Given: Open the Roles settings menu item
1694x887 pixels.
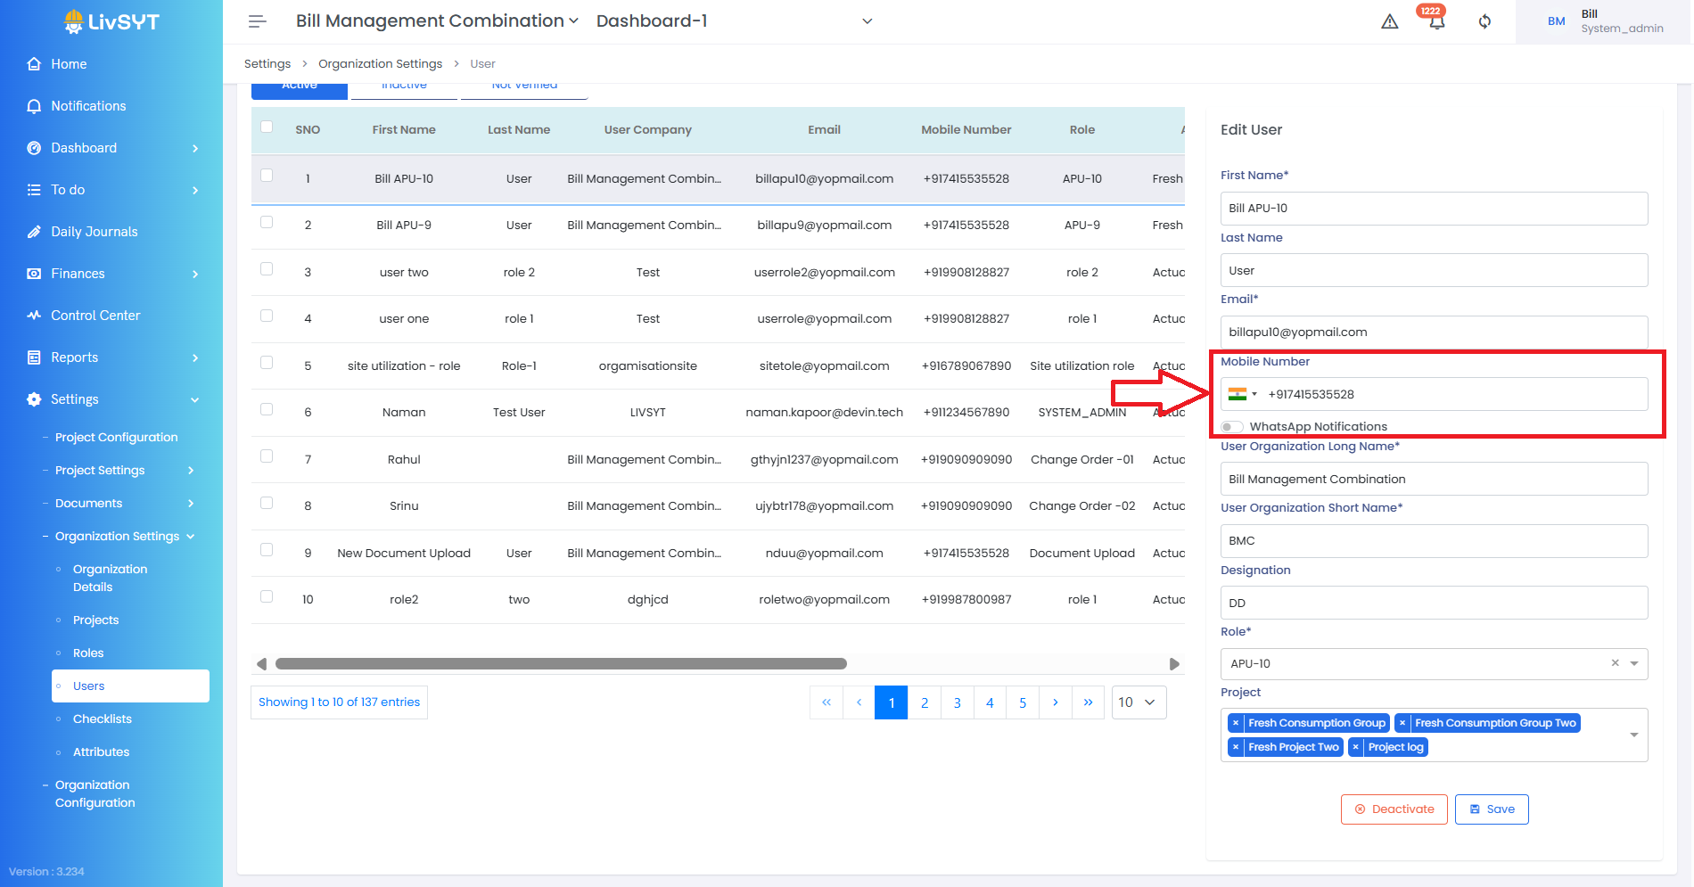Looking at the screenshot, I should point(88,653).
